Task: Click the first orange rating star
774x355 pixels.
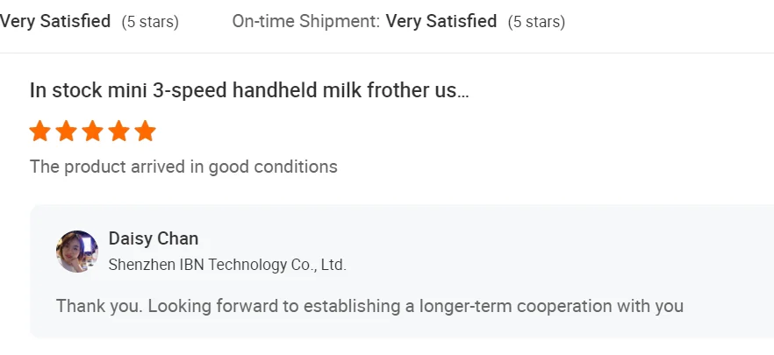Action: (x=39, y=131)
